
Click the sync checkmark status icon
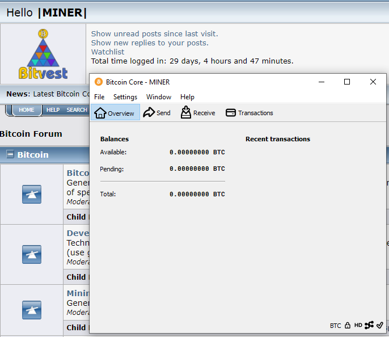pyautogui.click(x=380, y=325)
